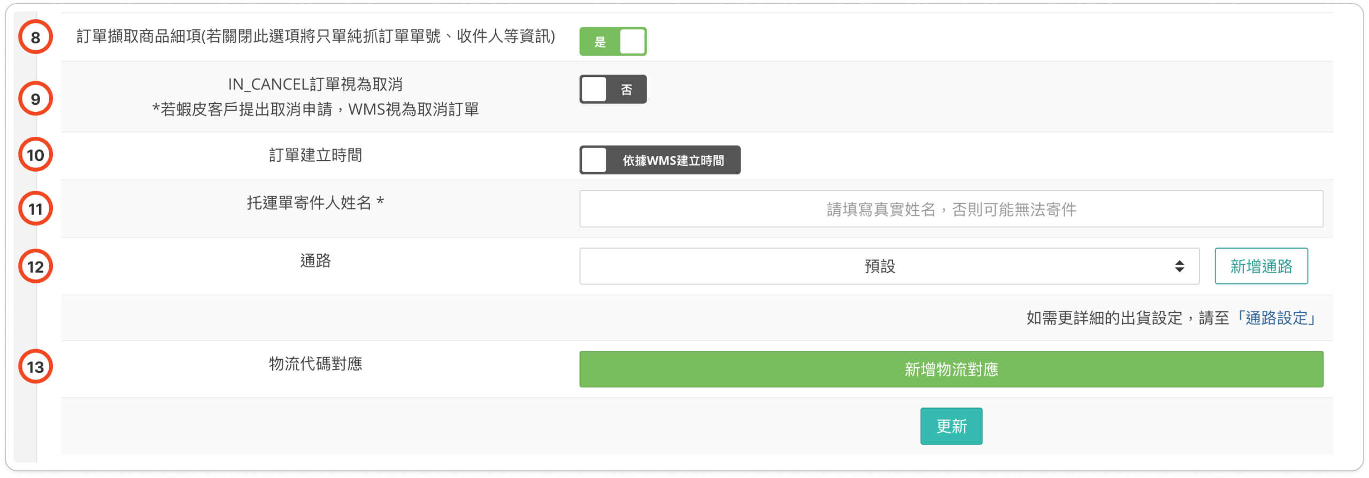This screenshot has height=478, width=1369.
Task: Click the 訂單建立時間 row label
Action: [x=316, y=156]
